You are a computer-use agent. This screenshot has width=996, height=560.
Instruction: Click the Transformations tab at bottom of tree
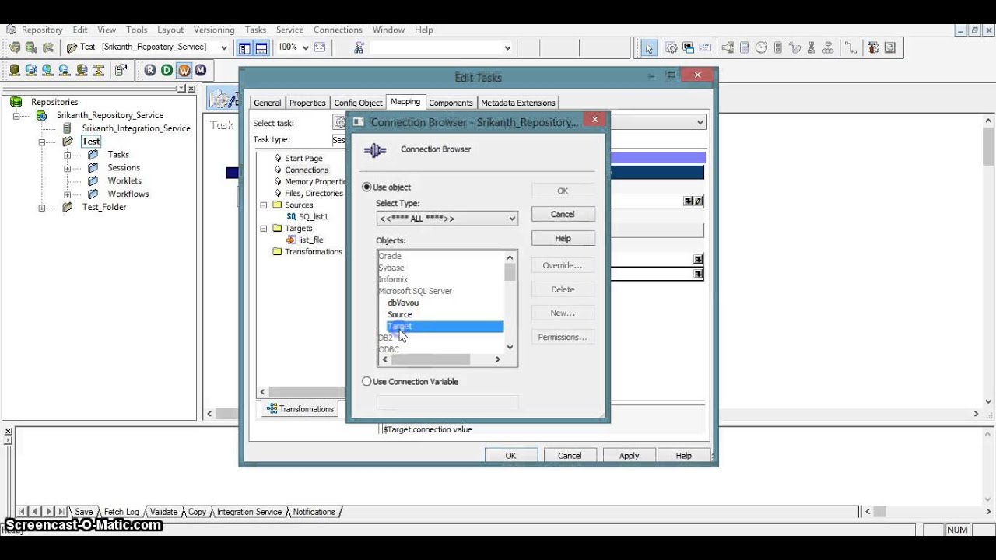pos(300,409)
